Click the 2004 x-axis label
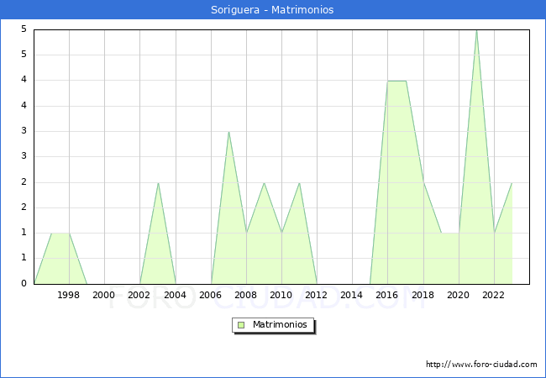This screenshot has width=546, height=378. point(175,295)
